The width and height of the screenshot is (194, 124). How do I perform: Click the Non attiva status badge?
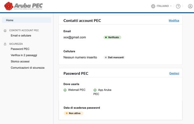73,113
